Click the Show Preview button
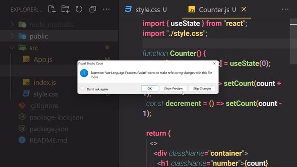 point(173,89)
